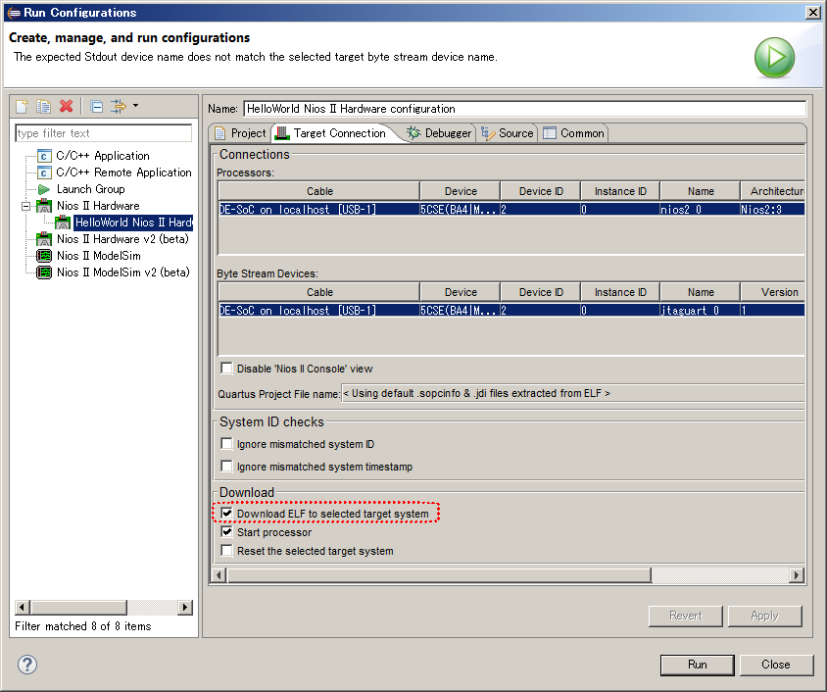827x692 pixels.
Task: Click Byte Stream Devices Cable column header
Action: pos(319,292)
